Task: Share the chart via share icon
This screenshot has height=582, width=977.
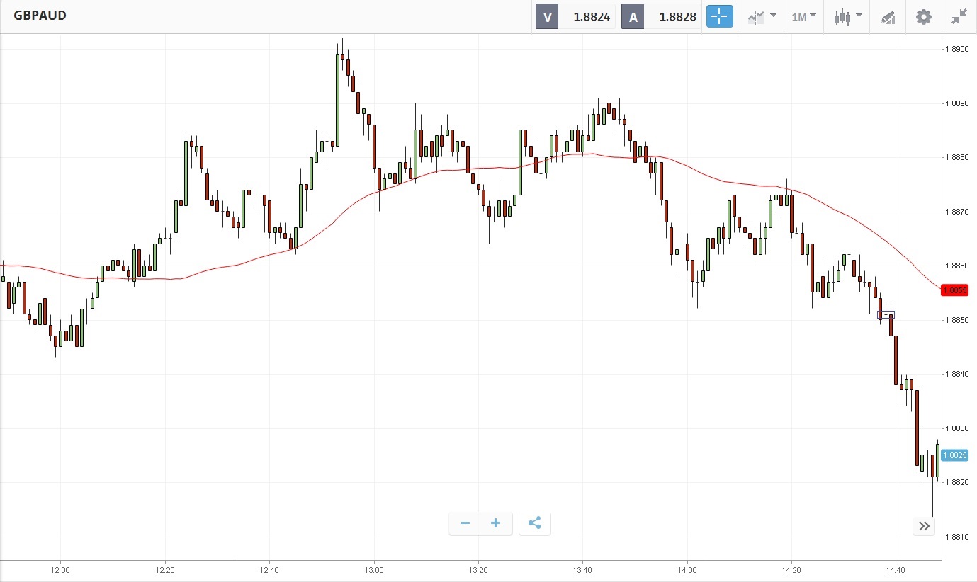Action: tap(535, 523)
